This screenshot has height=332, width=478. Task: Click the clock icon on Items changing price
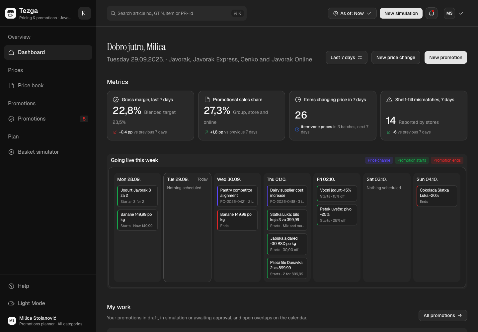click(298, 100)
